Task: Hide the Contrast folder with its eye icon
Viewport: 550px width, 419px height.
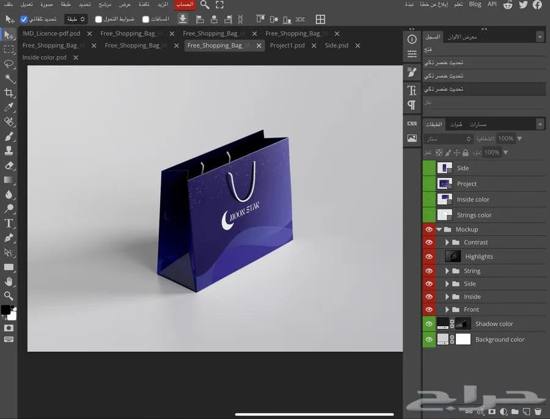Action: tap(428, 242)
